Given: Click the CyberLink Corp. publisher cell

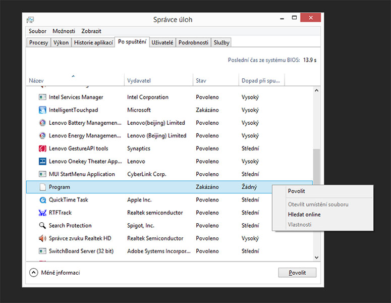Looking at the screenshot, I should pos(147,174).
